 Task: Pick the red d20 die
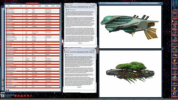(15, 96)
